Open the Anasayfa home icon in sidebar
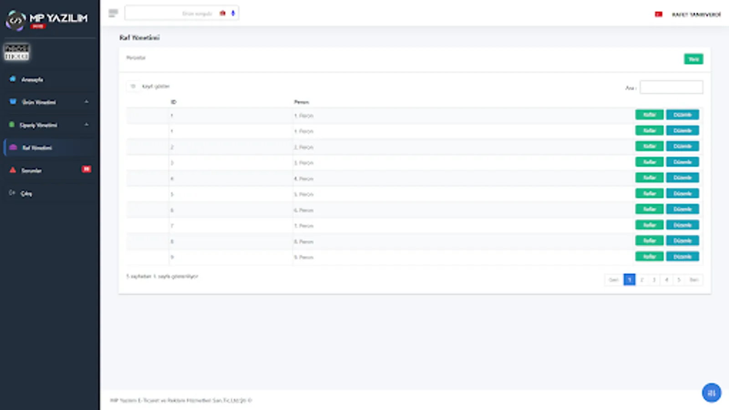The width and height of the screenshot is (729, 410). click(12, 79)
